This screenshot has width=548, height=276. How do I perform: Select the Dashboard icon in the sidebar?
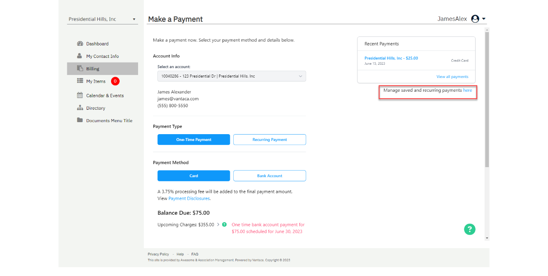click(80, 43)
